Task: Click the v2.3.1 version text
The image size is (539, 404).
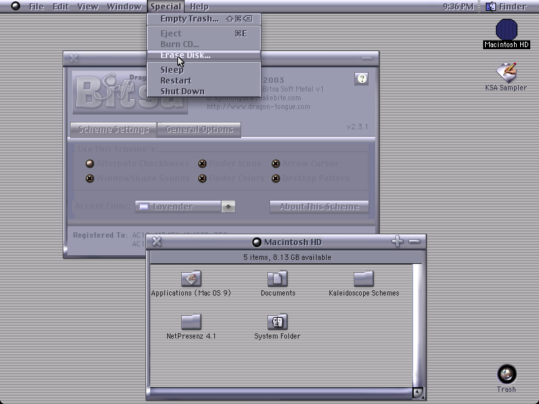Action: [x=358, y=127]
